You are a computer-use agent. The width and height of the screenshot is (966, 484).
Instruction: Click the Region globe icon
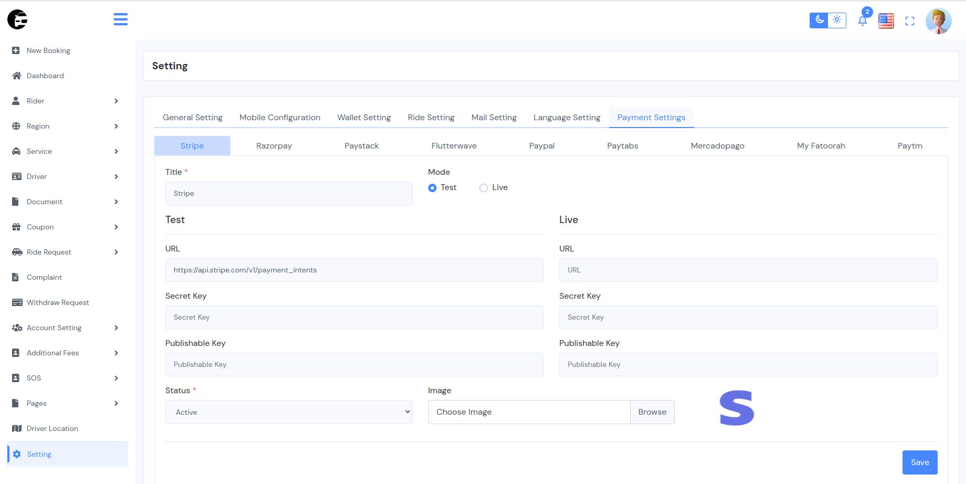[x=16, y=126]
